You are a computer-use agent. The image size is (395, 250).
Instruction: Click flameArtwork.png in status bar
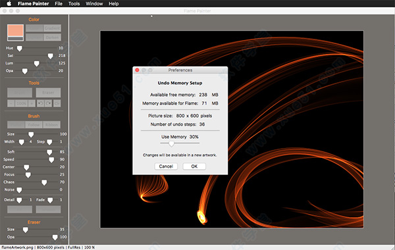pos(17,247)
